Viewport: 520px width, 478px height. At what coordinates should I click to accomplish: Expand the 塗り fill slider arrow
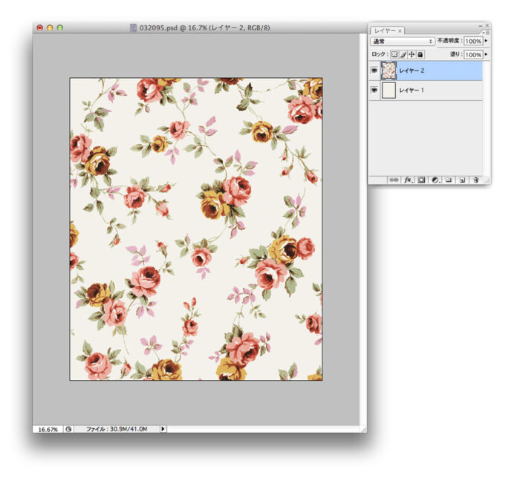pos(486,55)
